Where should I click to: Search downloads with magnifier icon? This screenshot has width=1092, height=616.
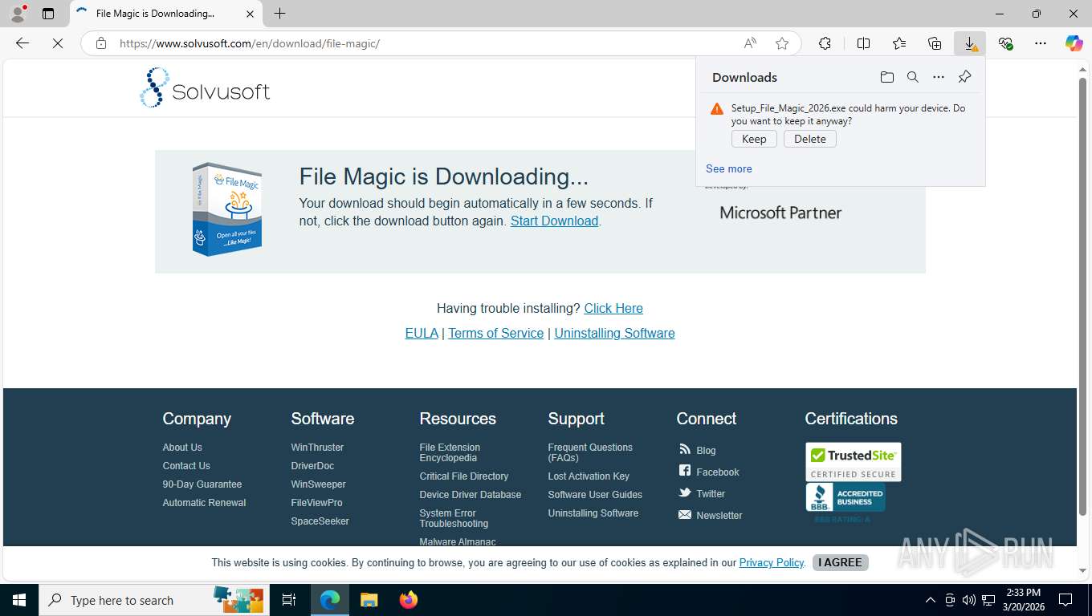pyautogui.click(x=913, y=77)
